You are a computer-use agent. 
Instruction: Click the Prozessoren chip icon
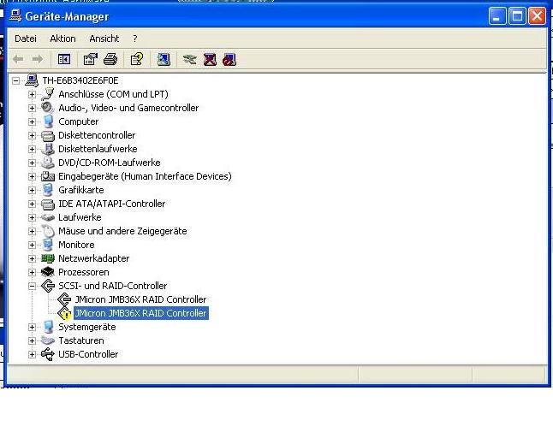pos(48,272)
